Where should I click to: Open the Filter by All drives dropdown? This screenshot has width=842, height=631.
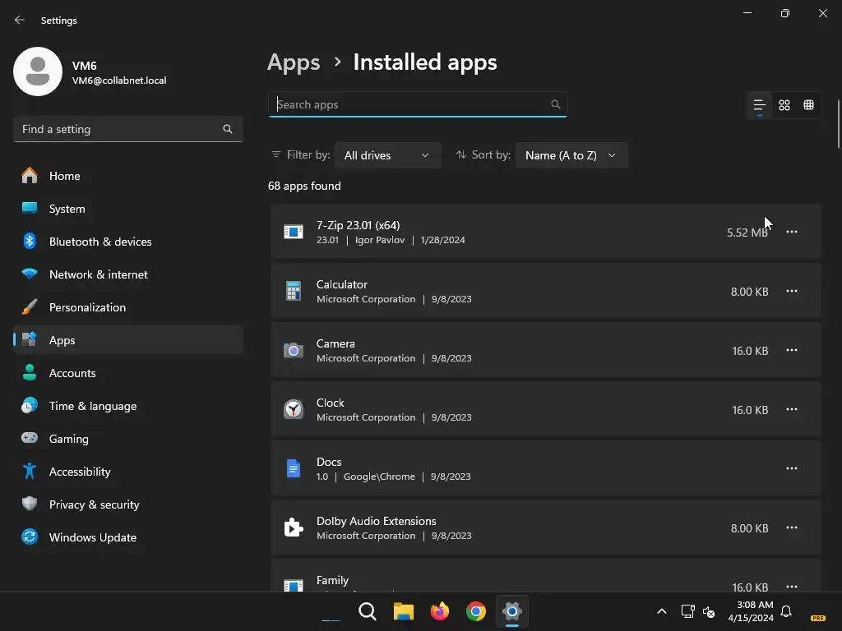(387, 155)
